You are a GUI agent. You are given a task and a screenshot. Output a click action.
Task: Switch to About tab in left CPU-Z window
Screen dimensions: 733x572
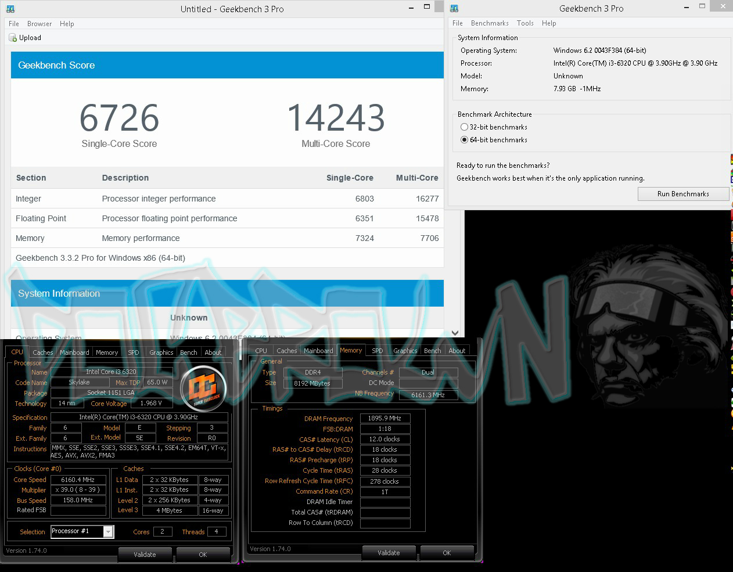(x=213, y=352)
